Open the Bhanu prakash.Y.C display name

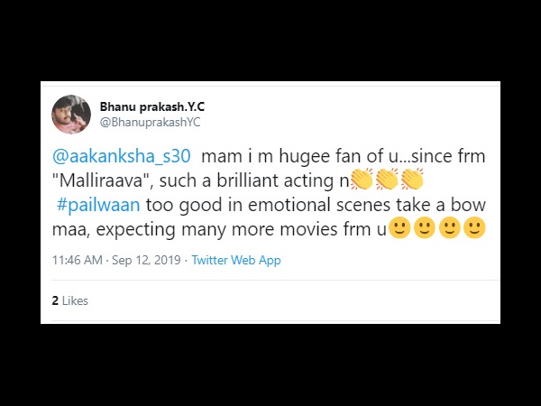coord(152,107)
